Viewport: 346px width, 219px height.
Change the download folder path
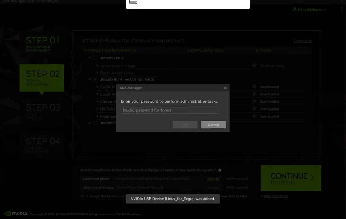pyautogui.click(x=213, y=179)
